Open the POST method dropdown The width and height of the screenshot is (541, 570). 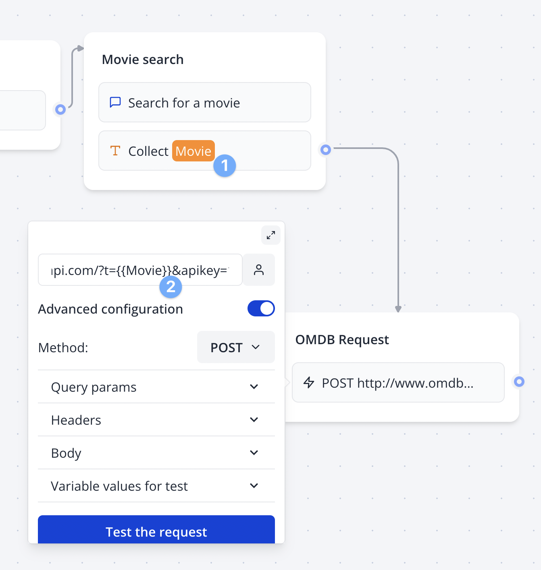coord(236,347)
